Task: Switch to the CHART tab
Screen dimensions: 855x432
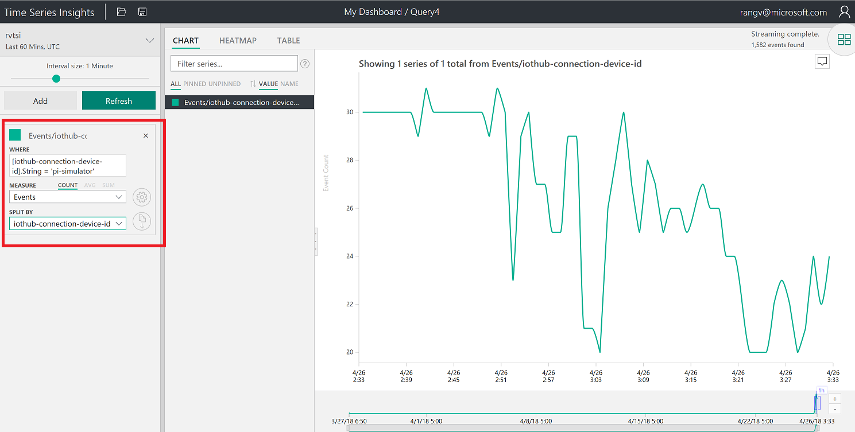Action: [185, 40]
